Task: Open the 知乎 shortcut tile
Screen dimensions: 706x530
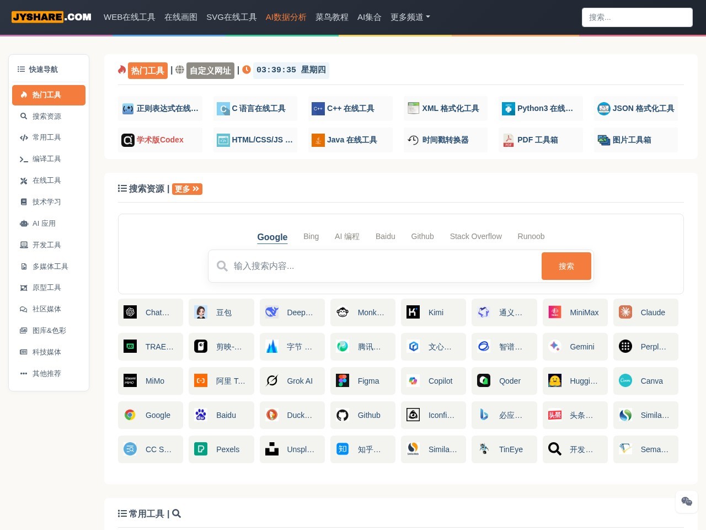Action: [x=363, y=449]
